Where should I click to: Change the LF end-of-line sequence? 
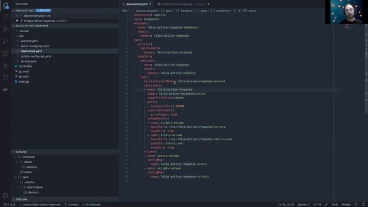tap(326, 205)
